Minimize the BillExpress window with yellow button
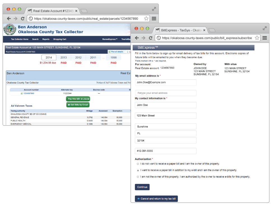The image size is (273, 204). pyautogui.click(x=142, y=28)
